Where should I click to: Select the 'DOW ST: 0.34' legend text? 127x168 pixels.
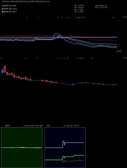click(x=10, y=6)
